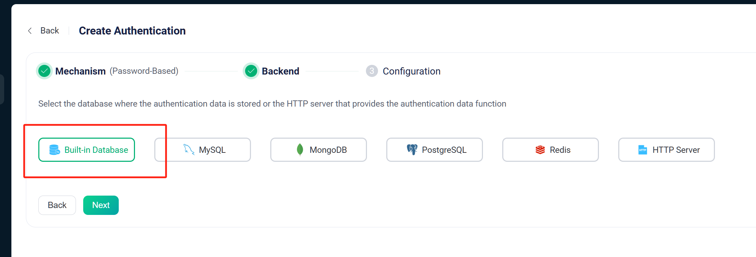Image resolution: width=756 pixels, height=257 pixels.
Task: Click the step 3 number circle
Action: coord(372,71)
